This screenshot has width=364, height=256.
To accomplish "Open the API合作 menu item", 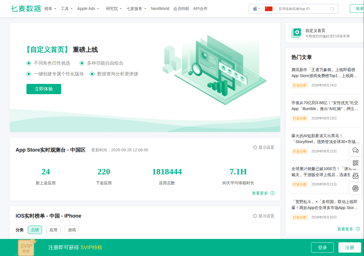I will (x=200, y=9).
